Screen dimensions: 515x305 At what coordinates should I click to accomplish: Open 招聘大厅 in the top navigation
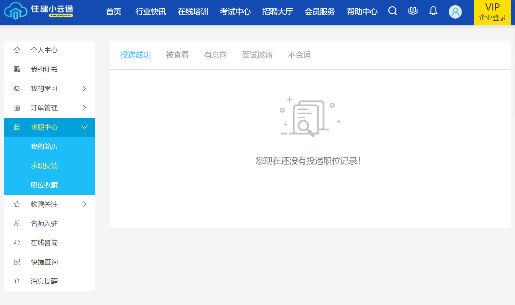(277, 12)
